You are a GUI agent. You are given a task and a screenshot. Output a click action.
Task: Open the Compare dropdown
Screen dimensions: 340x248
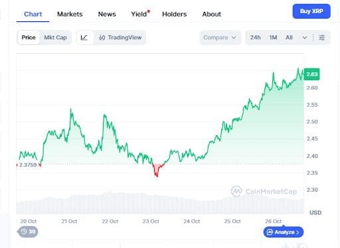[x=220, y=38]
